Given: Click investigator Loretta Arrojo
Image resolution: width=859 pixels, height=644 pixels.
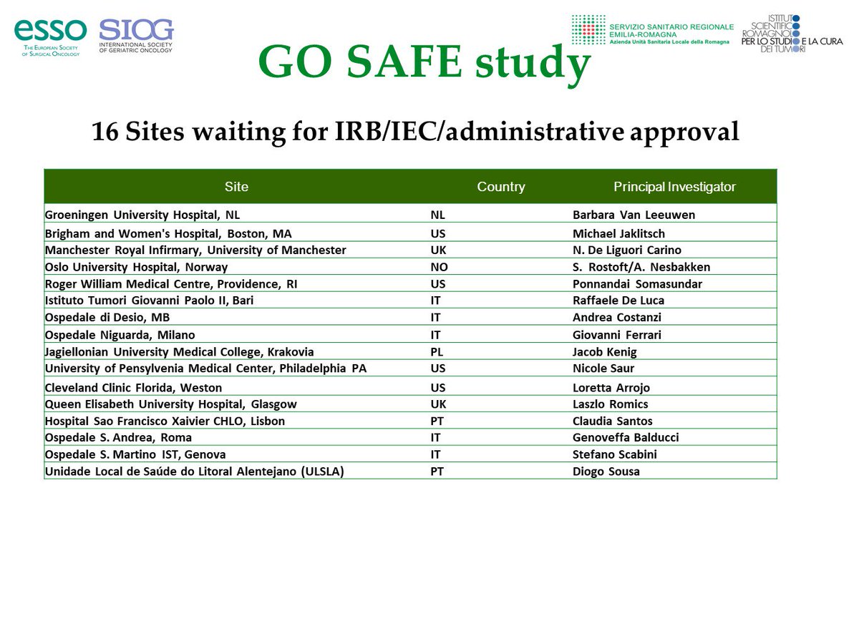Looking at the screenshot, I should pos(611,388).
